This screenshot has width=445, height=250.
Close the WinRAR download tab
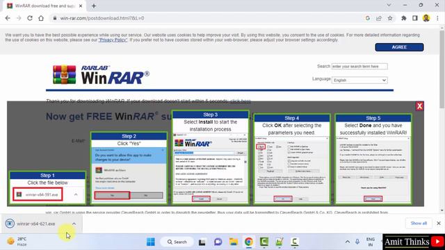(x=81, y=6)
